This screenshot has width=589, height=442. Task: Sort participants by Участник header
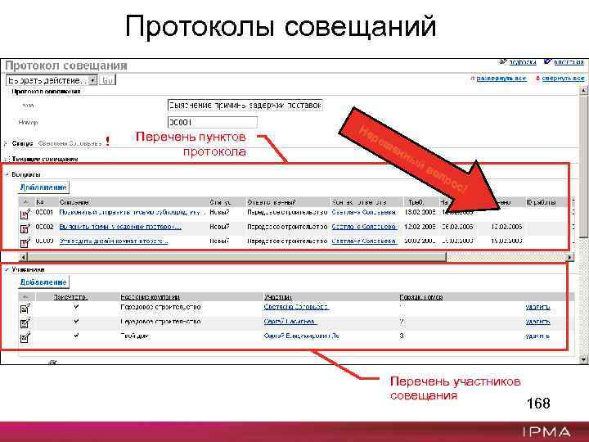pos(277,297)
